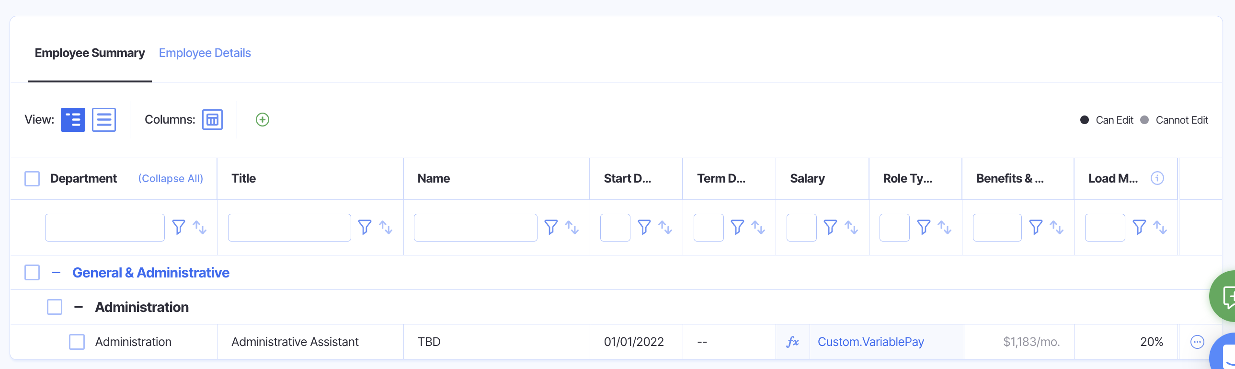
Task: Select the Employee Summary tab
Action: pyautogui.click(x=90, y=53)
